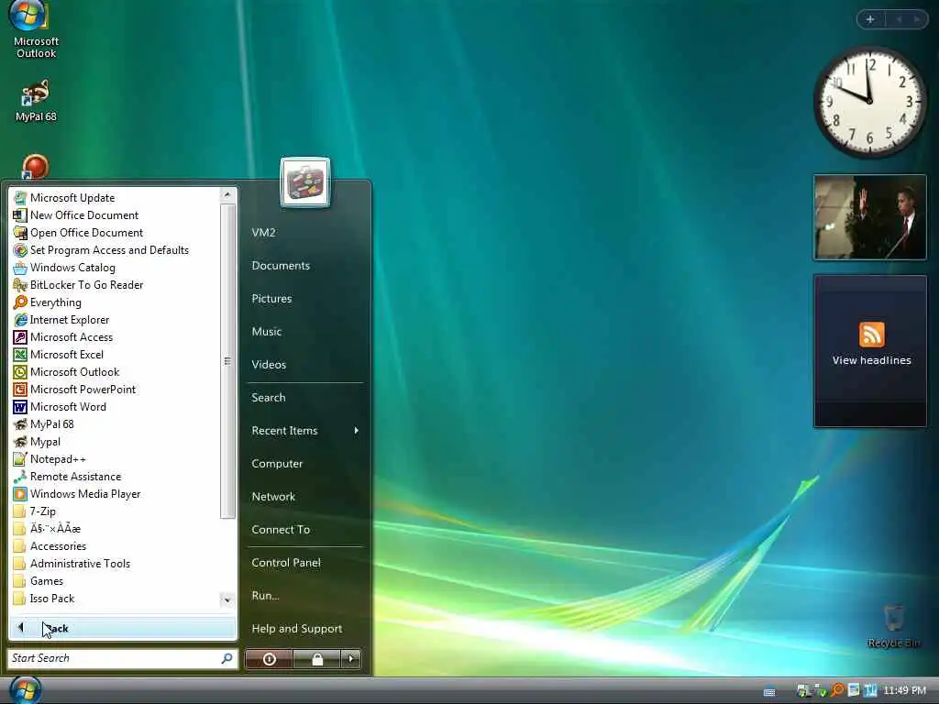Click the slideshow photo gadget
This screenshot has height=704, width=939.
pyautogui.click(x=869, y=217)
